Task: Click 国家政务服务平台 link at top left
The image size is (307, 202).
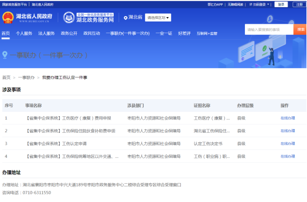Action: [14, 4]
